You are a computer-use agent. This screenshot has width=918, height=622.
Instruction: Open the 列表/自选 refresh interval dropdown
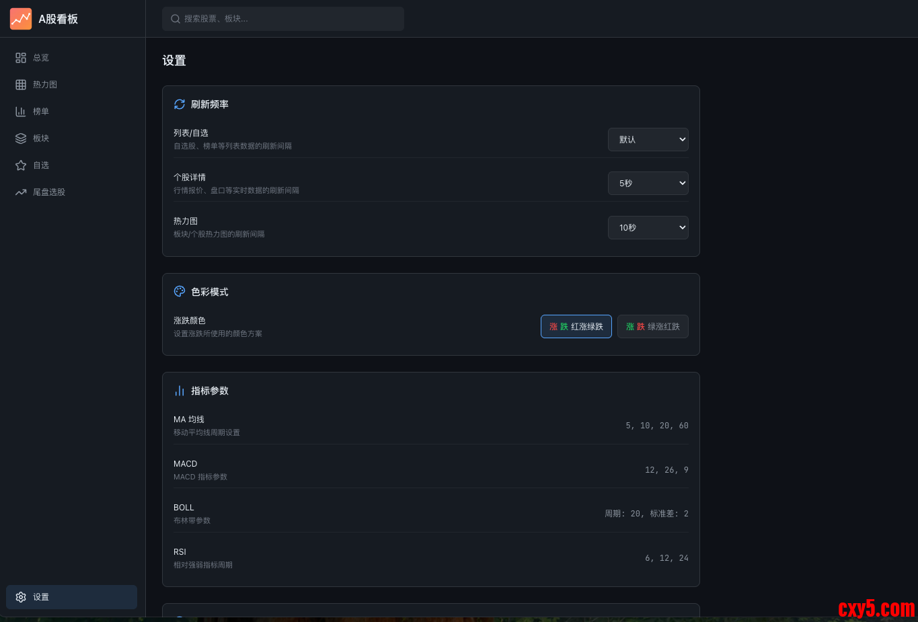pos(648,140)
